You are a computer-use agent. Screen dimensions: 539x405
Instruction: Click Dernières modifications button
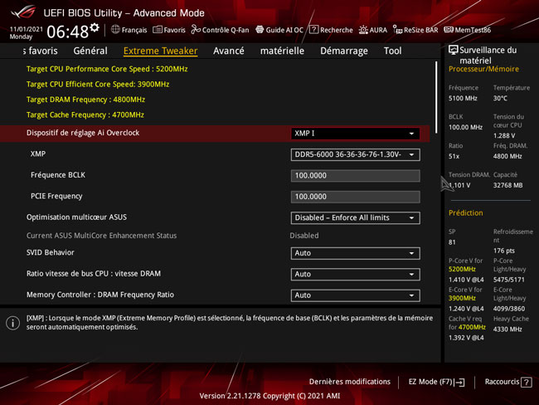pyautogui.click(x=349, y=382)
